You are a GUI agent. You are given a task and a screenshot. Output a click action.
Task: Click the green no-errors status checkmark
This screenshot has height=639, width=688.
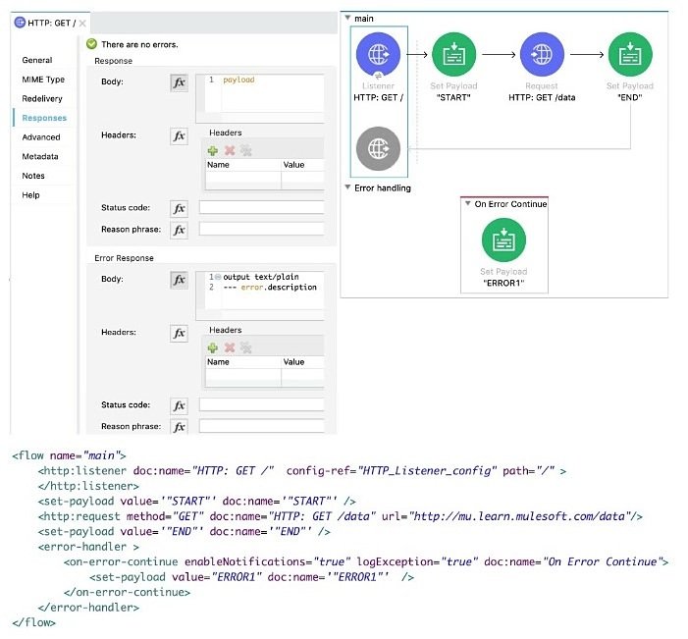click(x=91, y=44)
